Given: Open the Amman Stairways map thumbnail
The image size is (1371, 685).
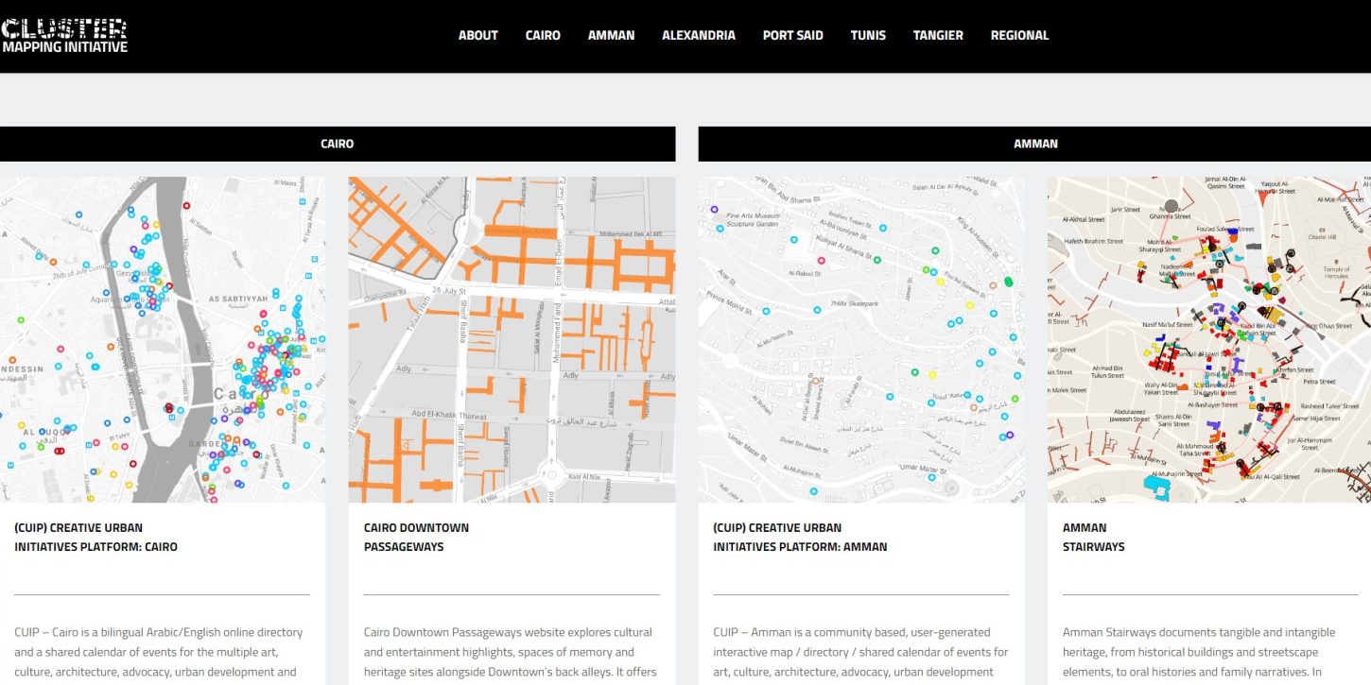Looking at the screenshot, I should pos(1208,339).
